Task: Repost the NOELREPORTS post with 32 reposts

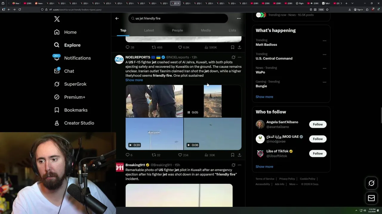Action: tap(156, 155)
